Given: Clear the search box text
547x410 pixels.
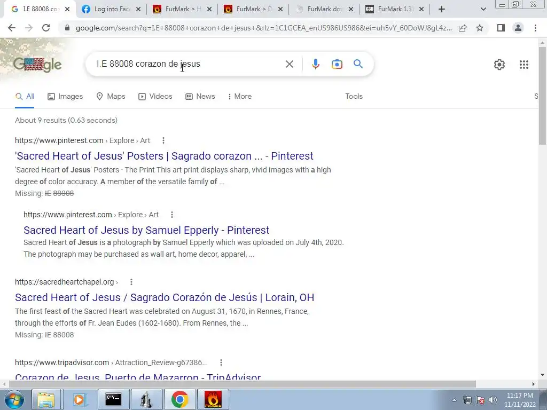Looking at the screenshot, I should pos(289,64).
